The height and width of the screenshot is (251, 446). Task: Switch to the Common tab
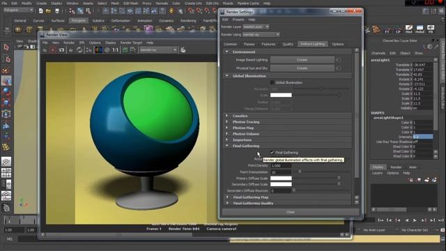click(231, 44)
